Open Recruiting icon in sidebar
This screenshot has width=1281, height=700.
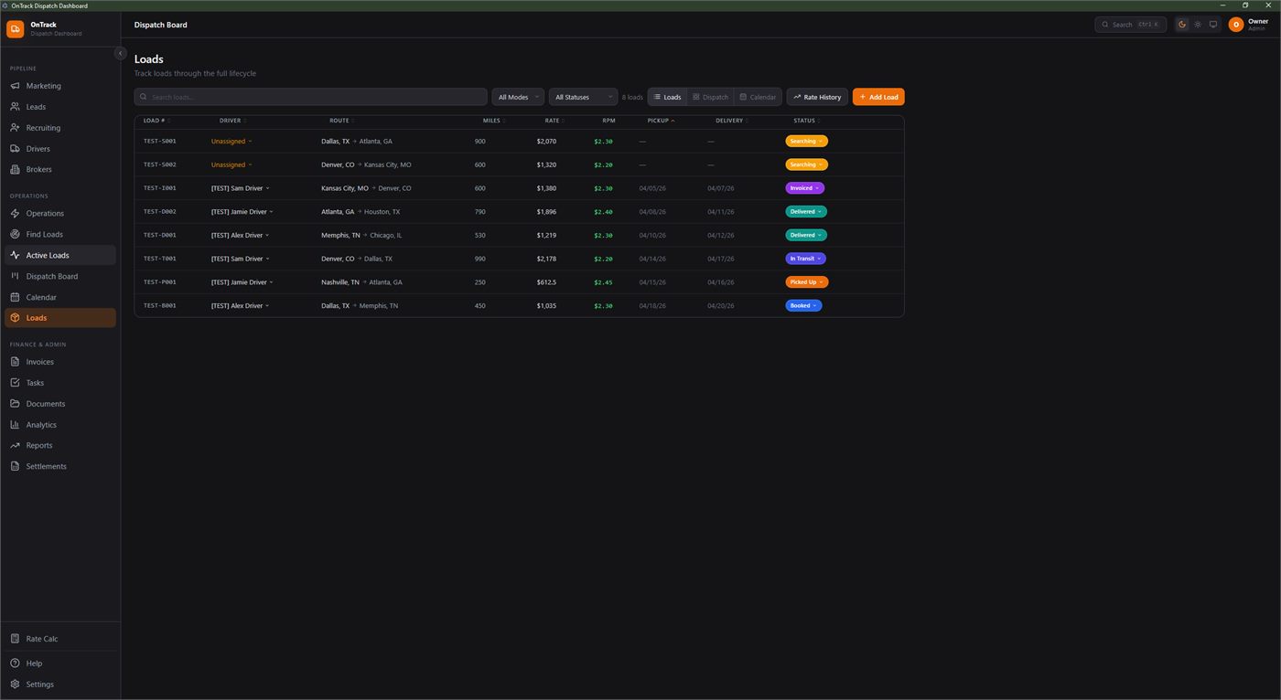(x=15, y=128)
